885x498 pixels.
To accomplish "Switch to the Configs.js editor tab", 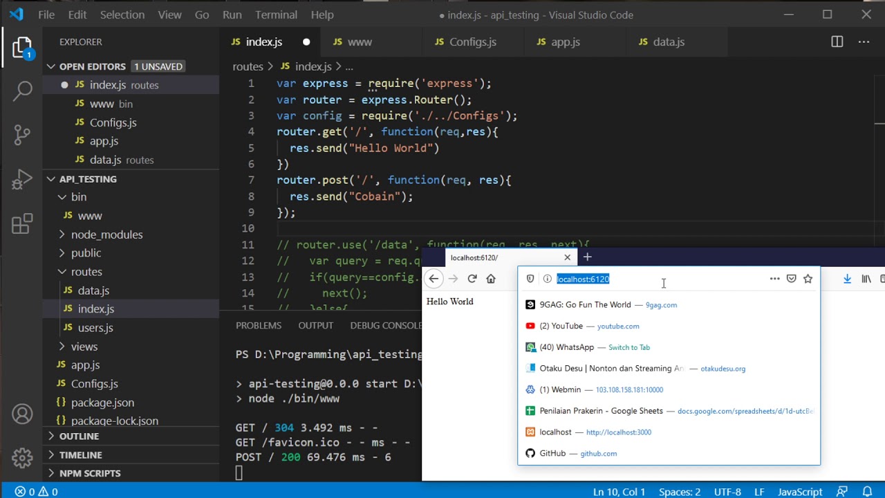I will (x=473, y=42).
